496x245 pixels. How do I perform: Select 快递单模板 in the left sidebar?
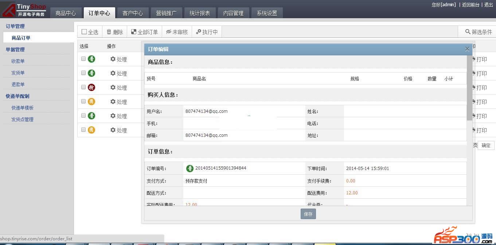point(22,108)
